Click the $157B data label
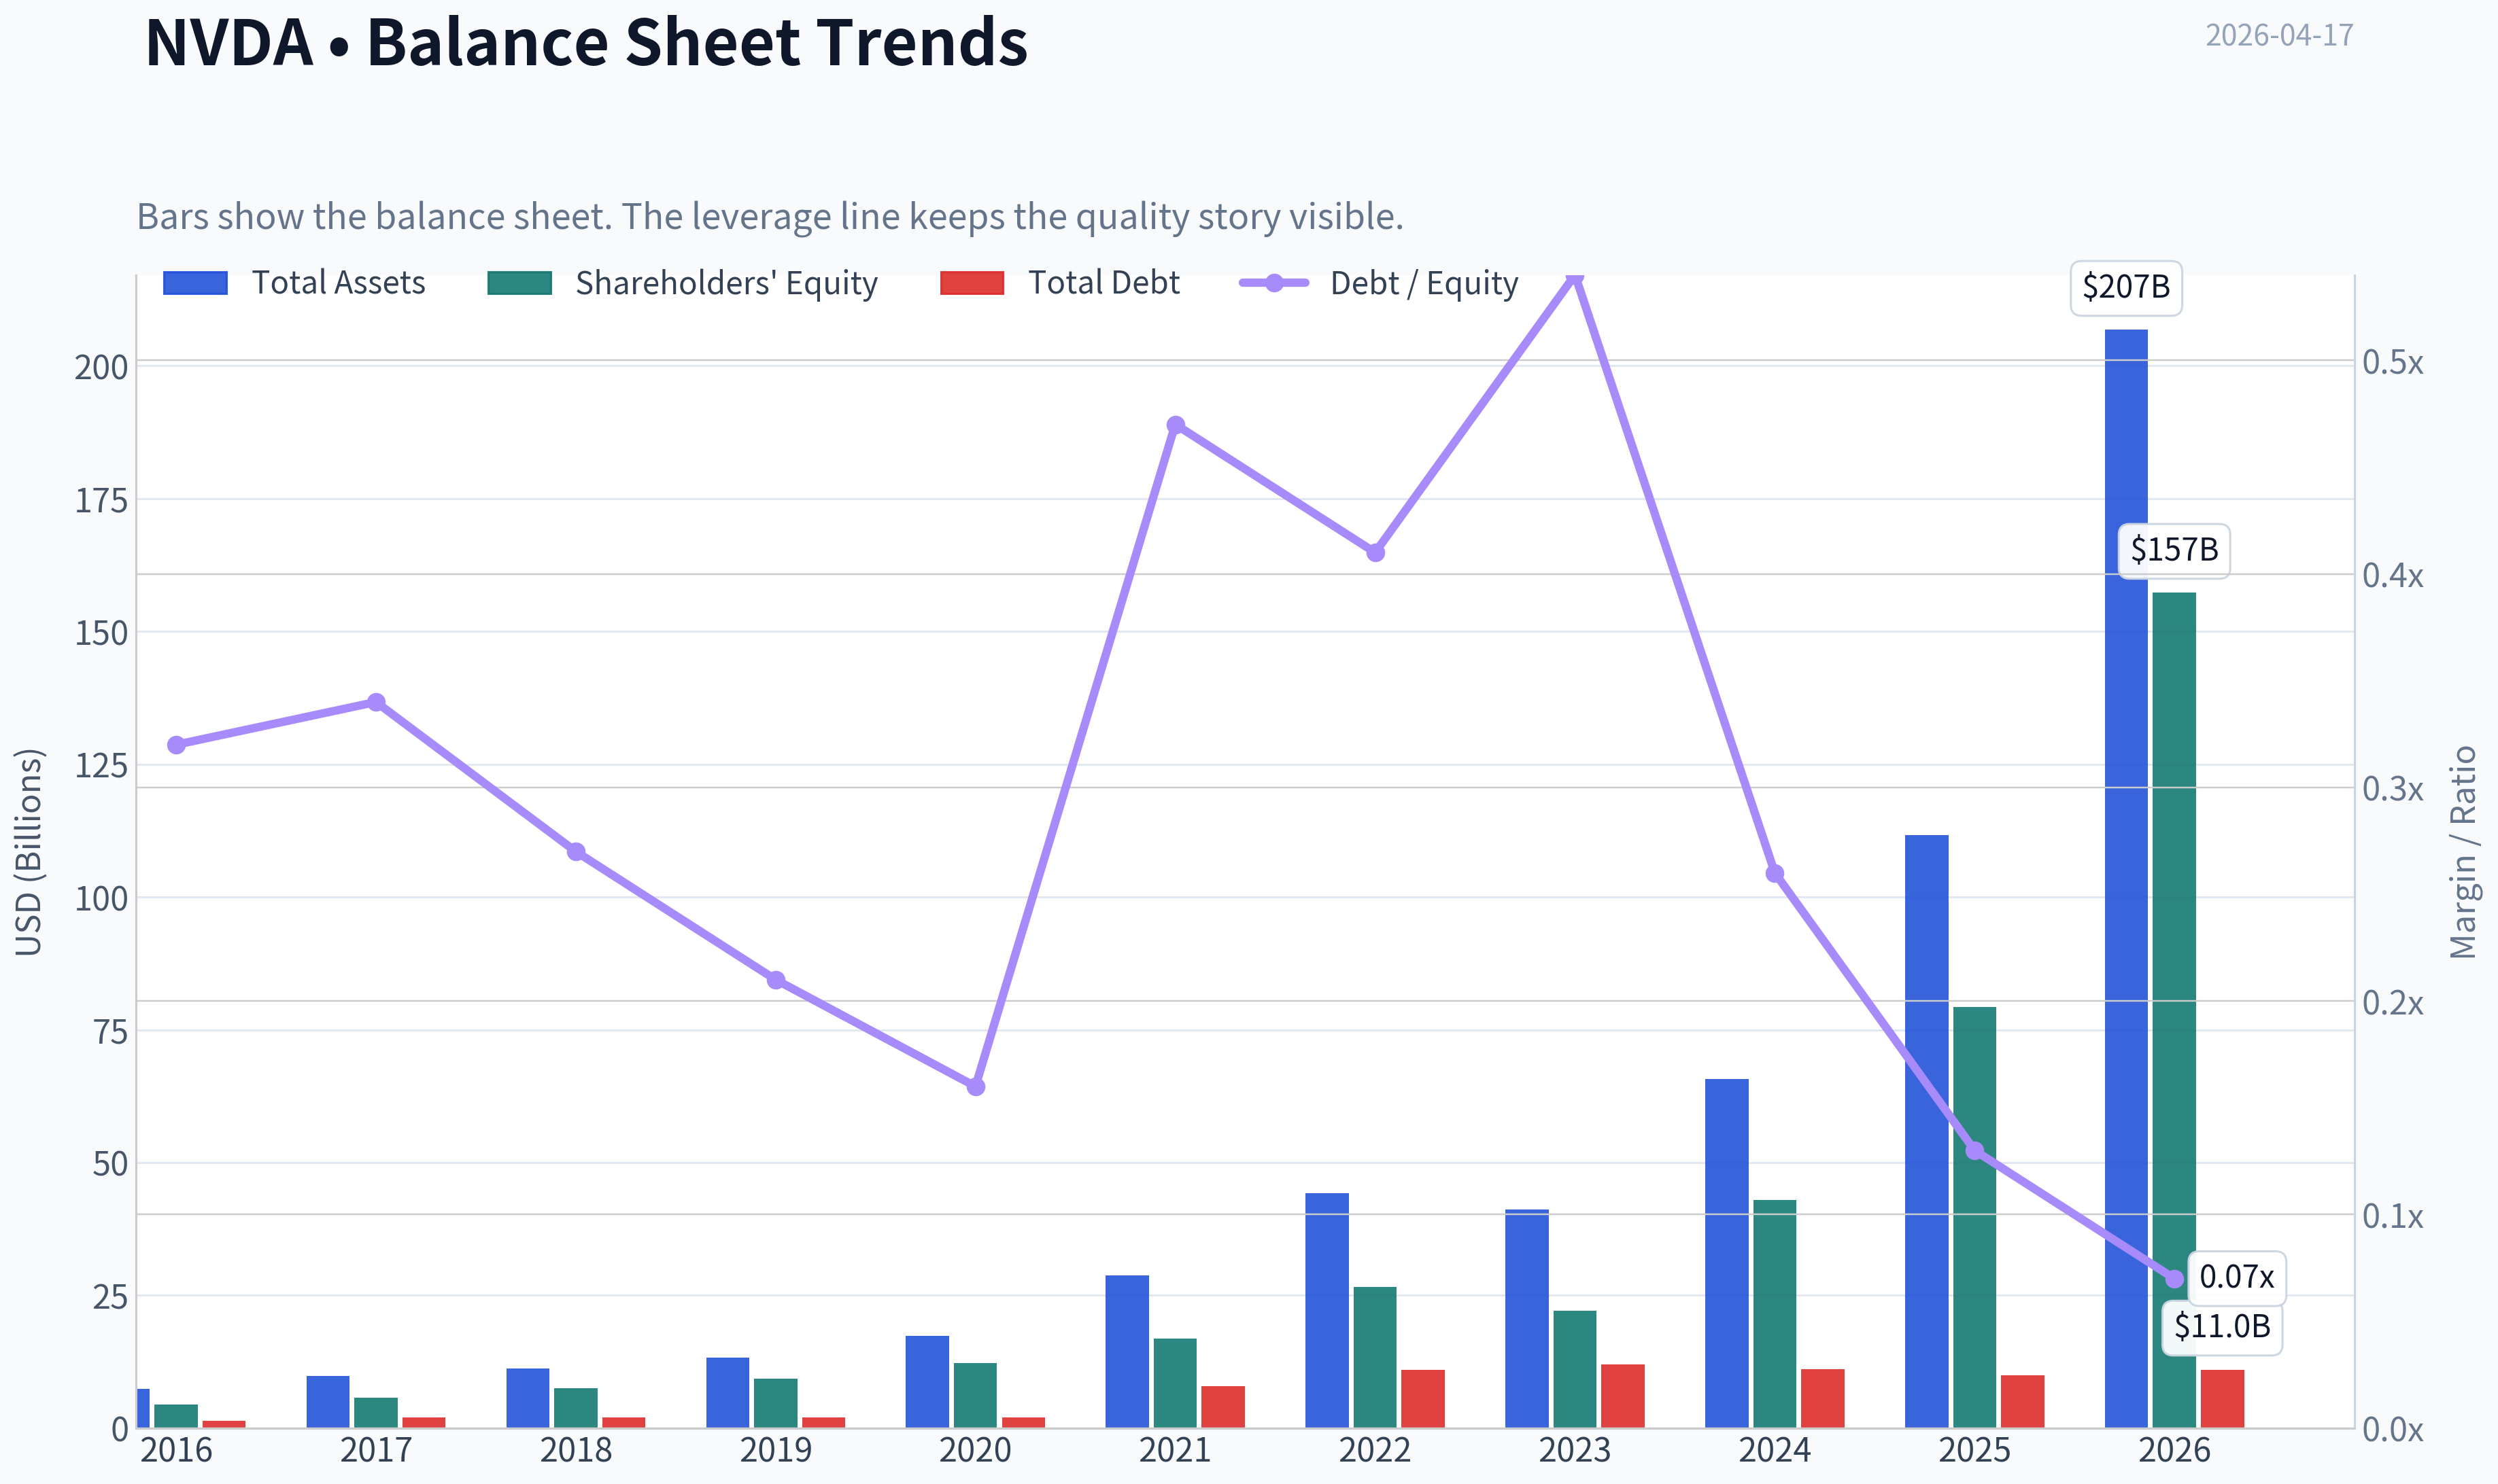Screen dimensions: 2498x1484 [x=2174, y=550]
